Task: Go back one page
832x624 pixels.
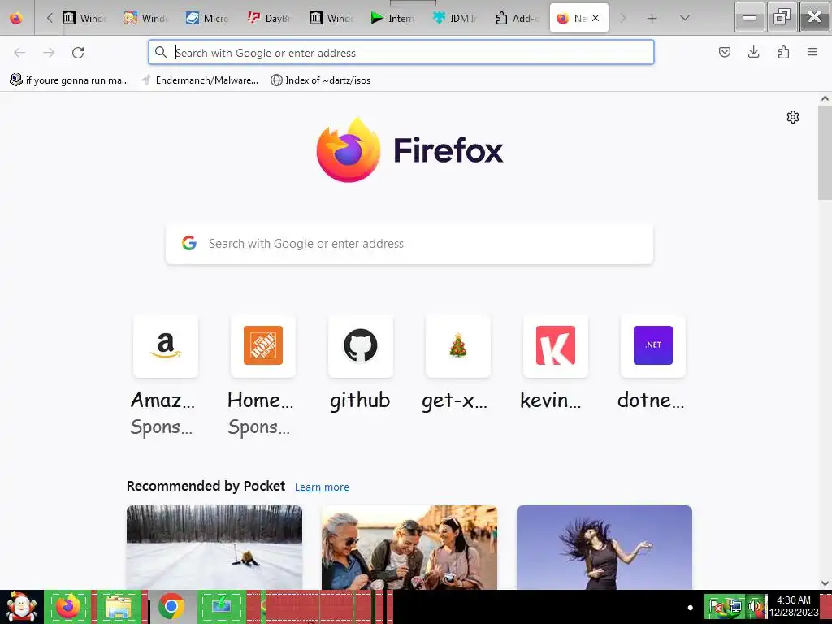Action: tap(19, 53)
